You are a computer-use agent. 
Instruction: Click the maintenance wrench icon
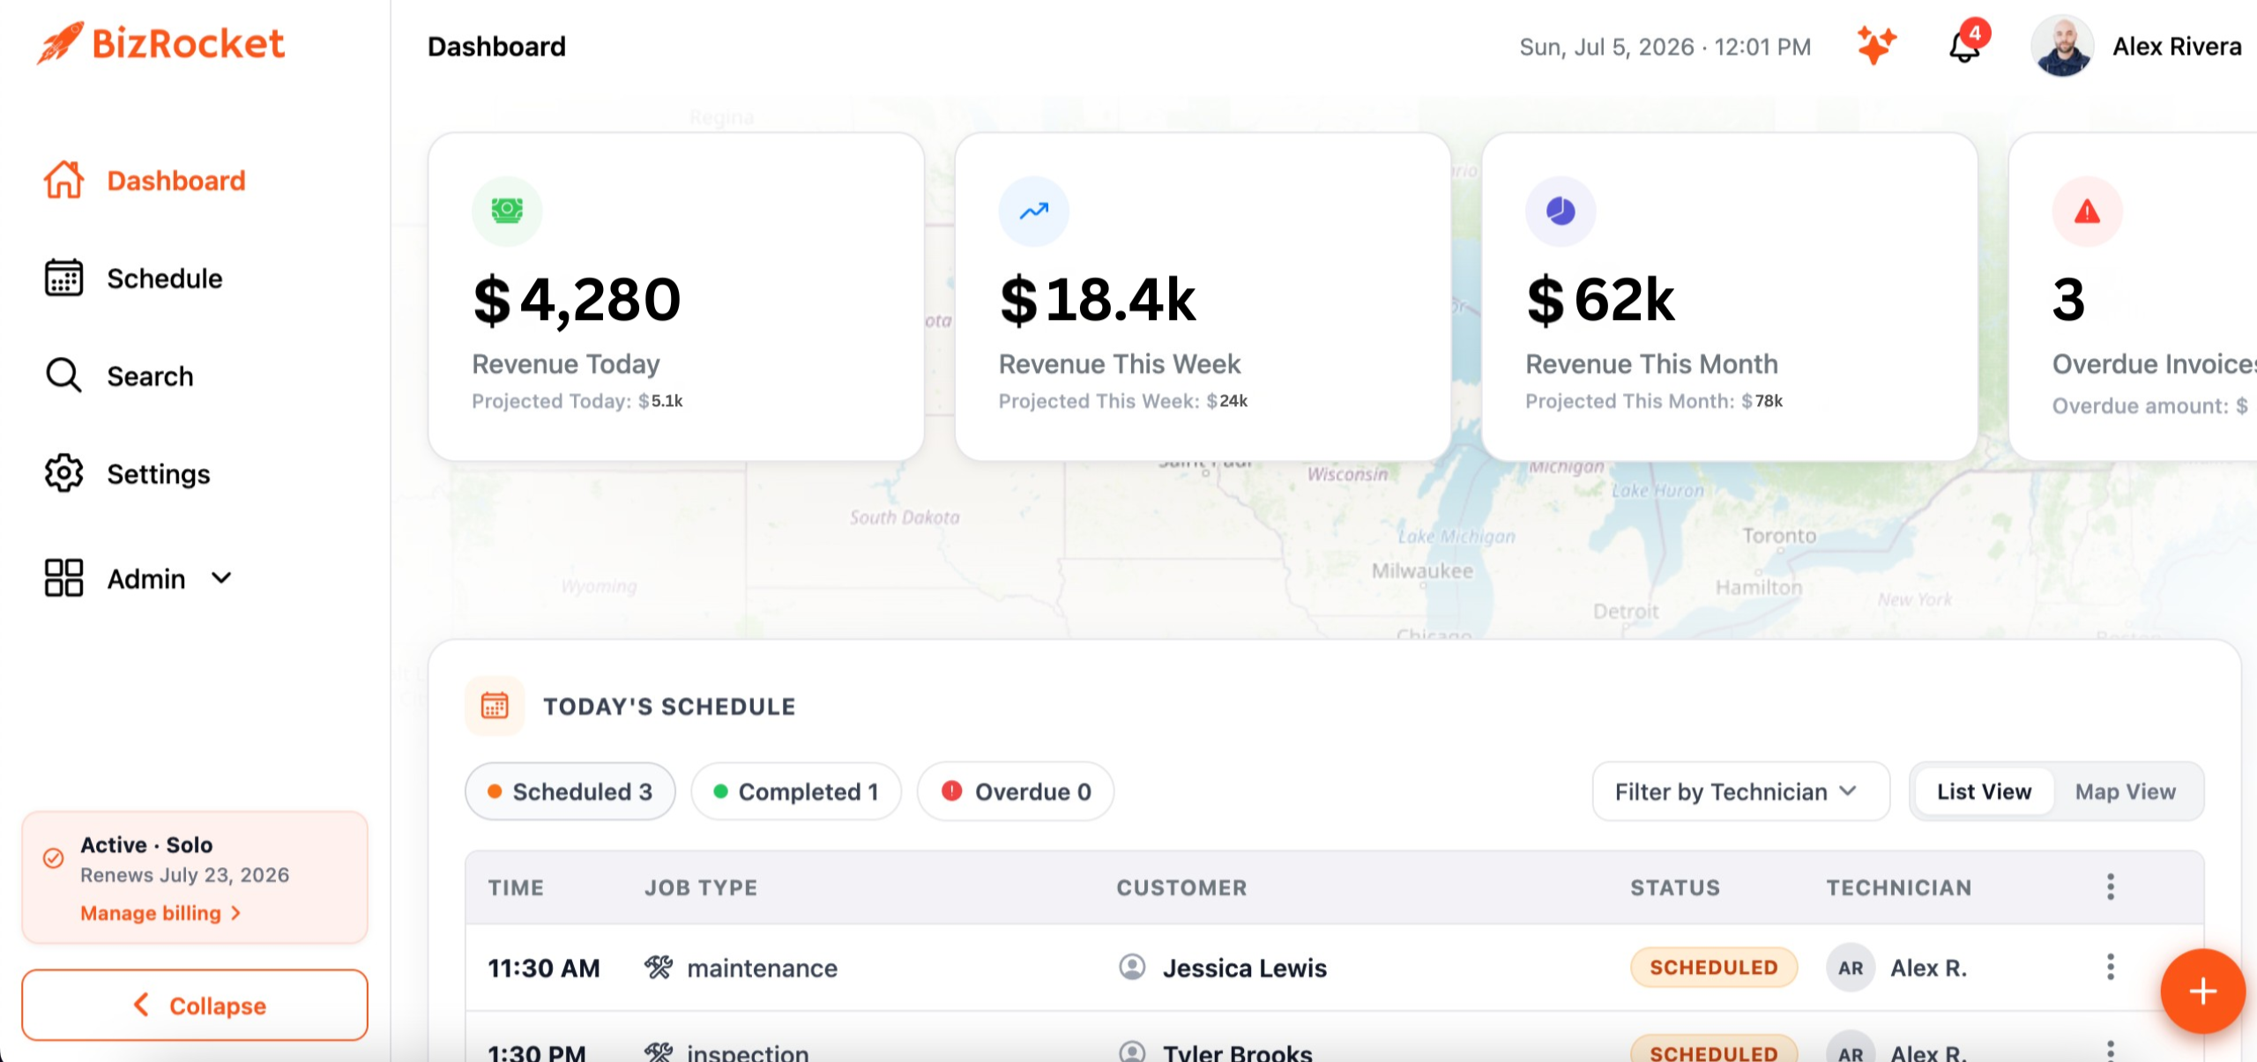(x=659, y=967)
